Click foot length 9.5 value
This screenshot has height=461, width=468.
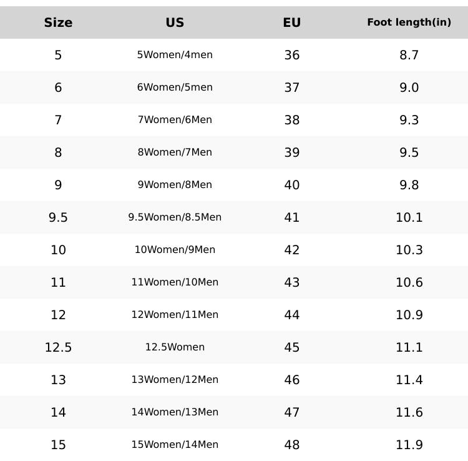pyautogui.click(x=409, y=152)
